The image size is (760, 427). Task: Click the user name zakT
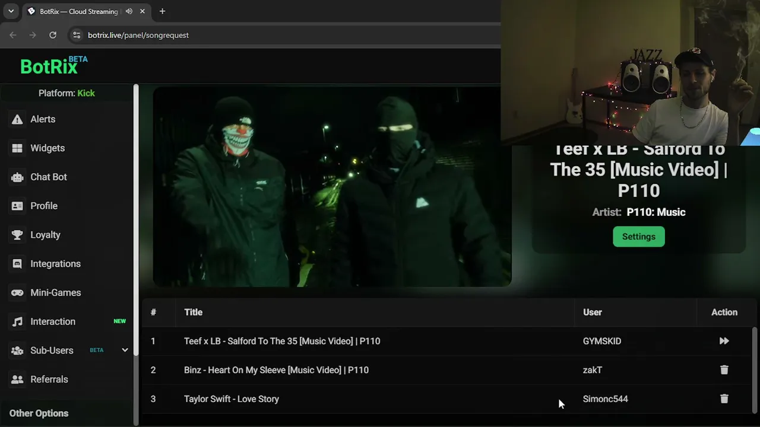point(593,370)
